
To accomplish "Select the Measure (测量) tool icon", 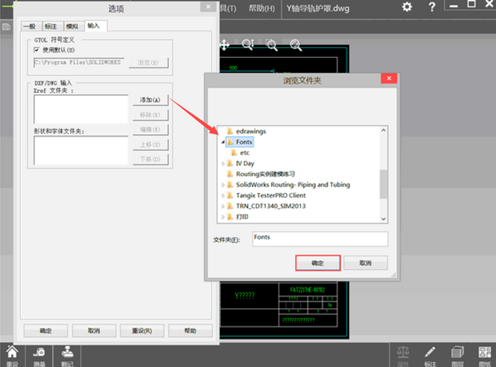I will point(40,354).
